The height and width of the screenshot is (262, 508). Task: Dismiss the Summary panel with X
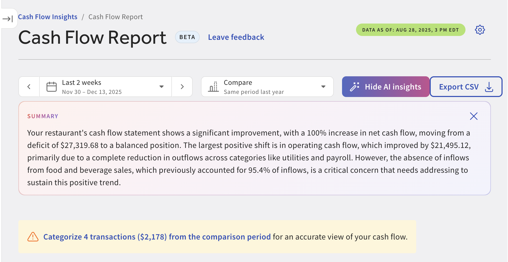(474, 116)
